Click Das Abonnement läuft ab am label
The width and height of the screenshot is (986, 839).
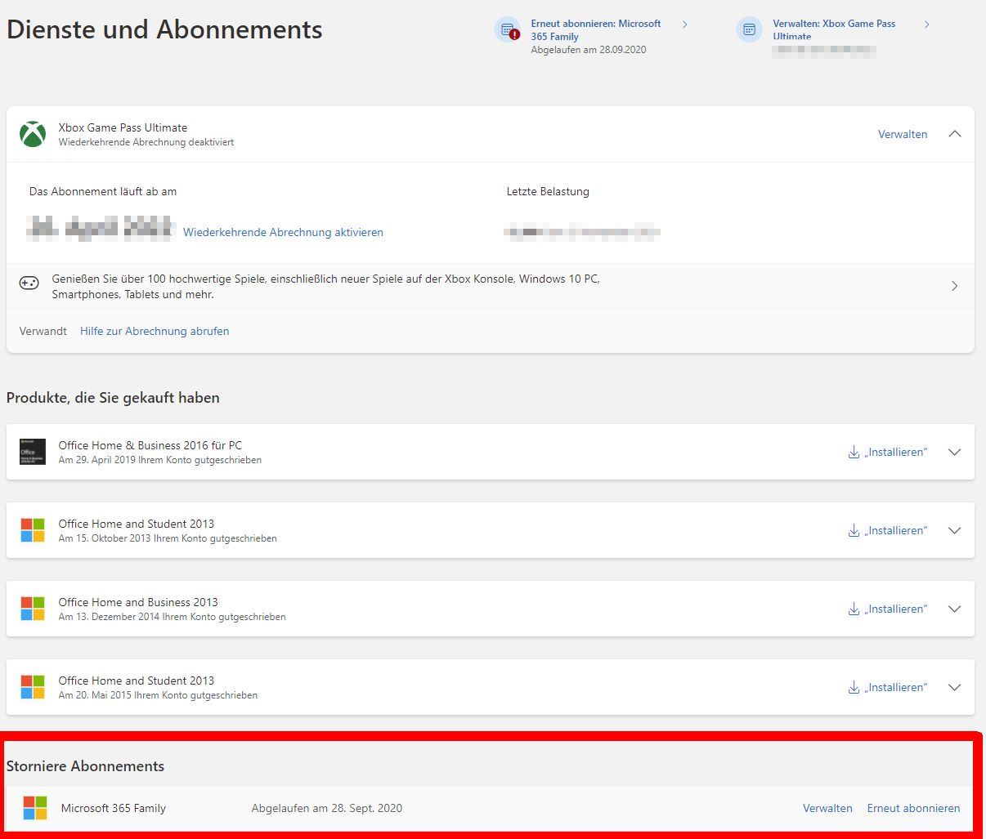[103, 191]
